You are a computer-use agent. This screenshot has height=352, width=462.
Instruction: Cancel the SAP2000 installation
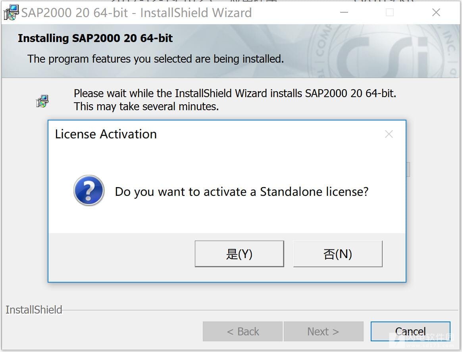click(410, 331)
